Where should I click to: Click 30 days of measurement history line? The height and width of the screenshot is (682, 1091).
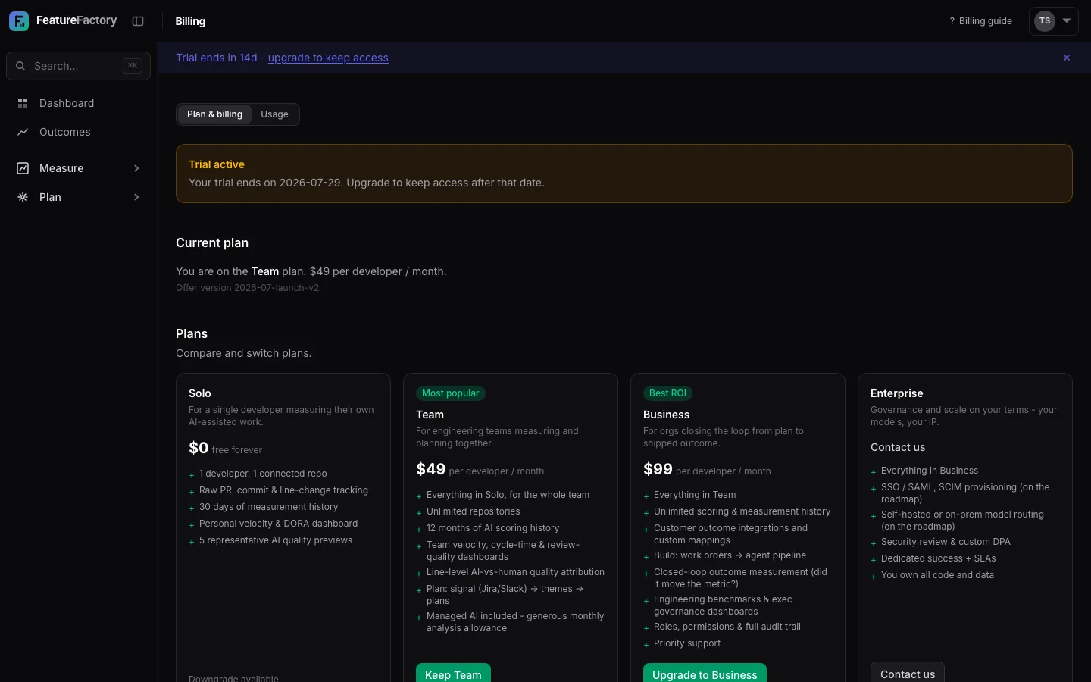click(x=268, y=507)
